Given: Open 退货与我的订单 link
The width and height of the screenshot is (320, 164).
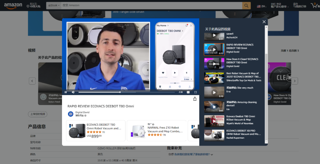Looking at the screenshot, I should click(300, 6).
